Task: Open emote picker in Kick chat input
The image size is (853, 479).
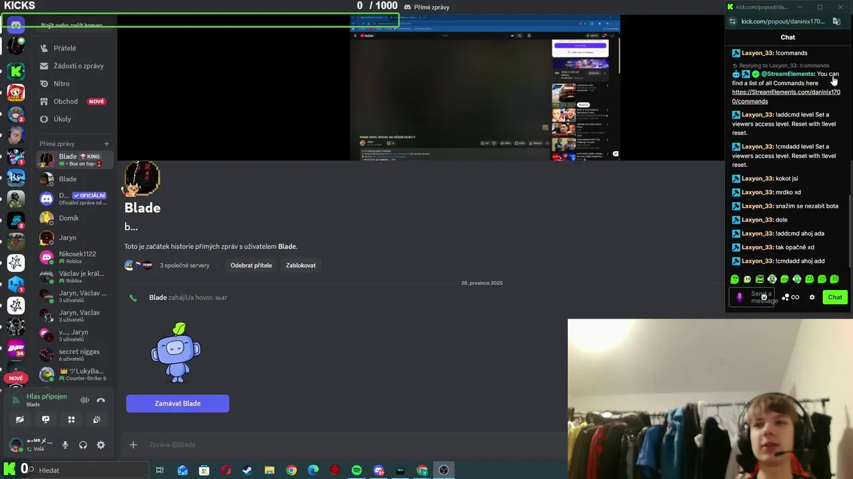Action: point(764,297)
